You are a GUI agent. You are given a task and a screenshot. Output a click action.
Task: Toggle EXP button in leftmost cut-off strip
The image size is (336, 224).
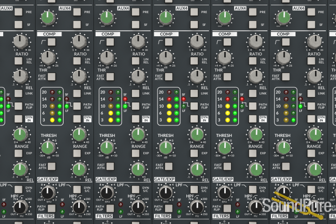pyautogui.click(x=18, y=153)
